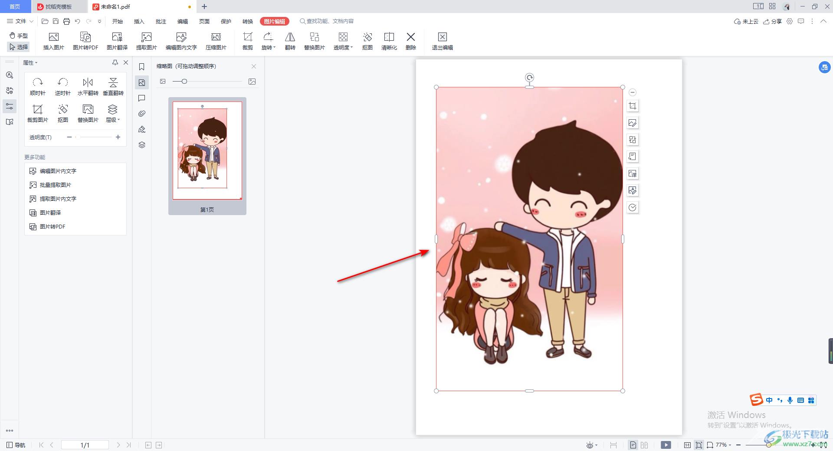Click Exit Editing (退出编辑) in ribbon

pos(442,41)
